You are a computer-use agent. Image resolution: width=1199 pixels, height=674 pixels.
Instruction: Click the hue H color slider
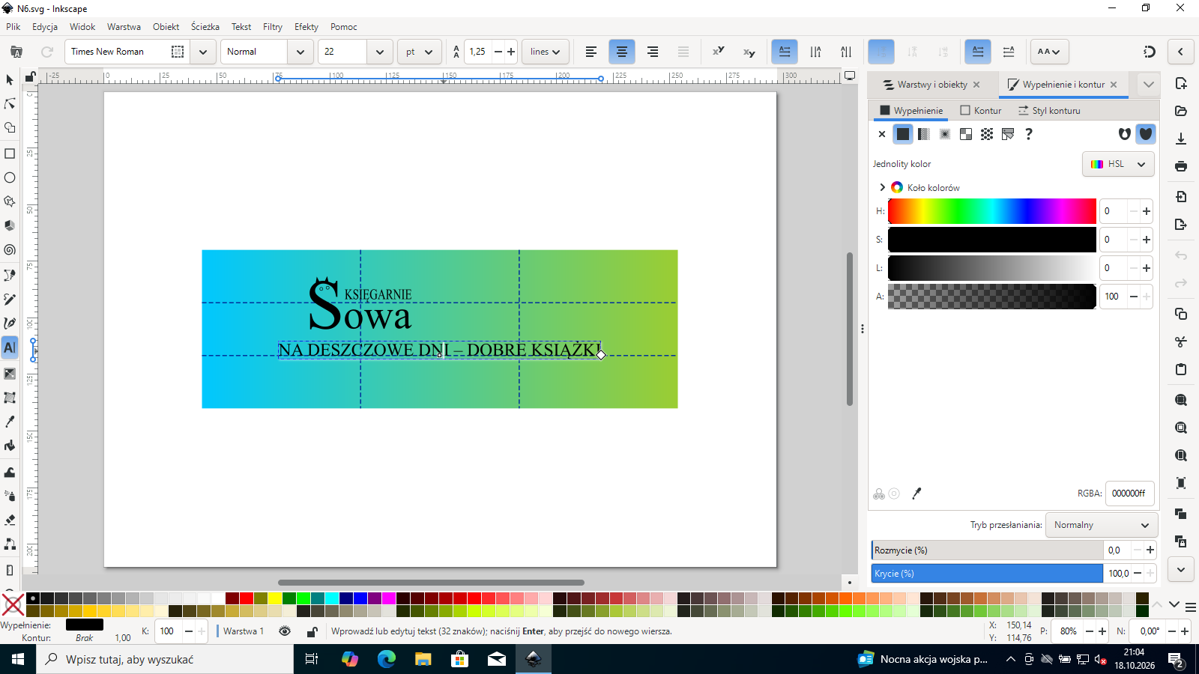click(991, 211)
